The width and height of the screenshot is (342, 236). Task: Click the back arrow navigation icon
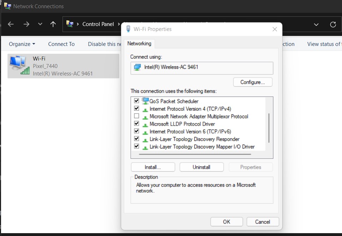point(11,24)
